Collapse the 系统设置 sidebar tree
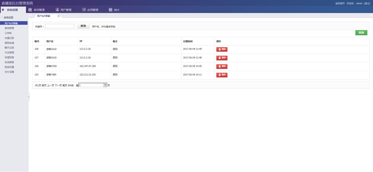This screenshot has height=172, width=373. pos(2,17)
